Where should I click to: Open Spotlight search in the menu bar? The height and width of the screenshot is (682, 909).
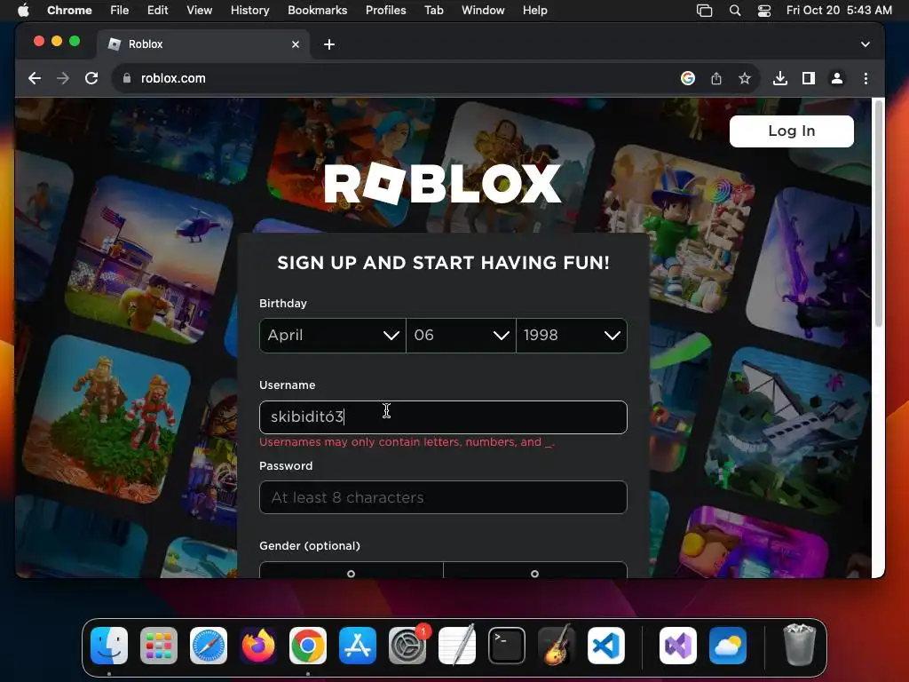point(734,10)
